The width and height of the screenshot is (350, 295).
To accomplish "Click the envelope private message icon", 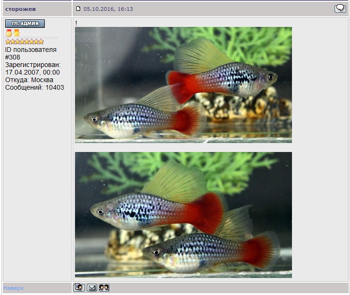I will point(92,287).
